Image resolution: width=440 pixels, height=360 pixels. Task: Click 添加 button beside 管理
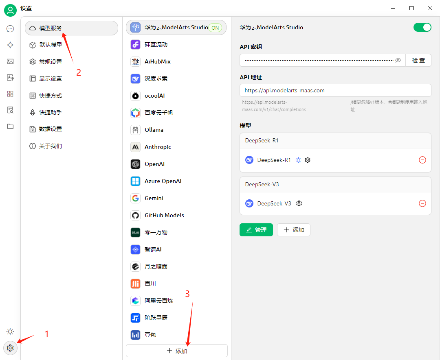[294, 230]
